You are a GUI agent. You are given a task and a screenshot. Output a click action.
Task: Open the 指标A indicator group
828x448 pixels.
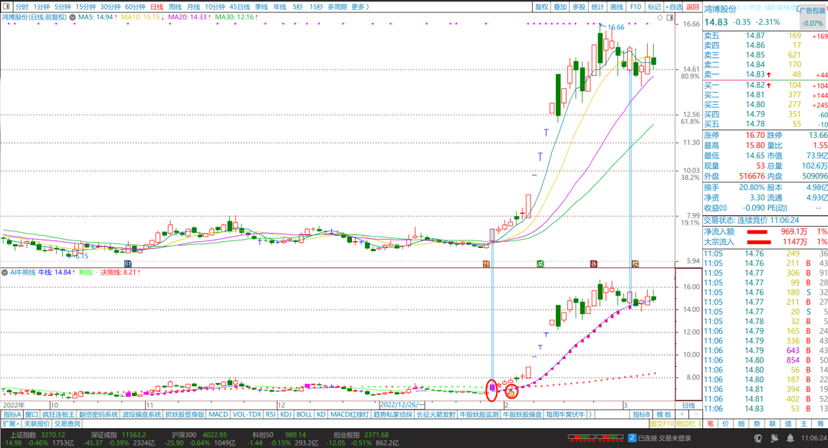(11, 415)
